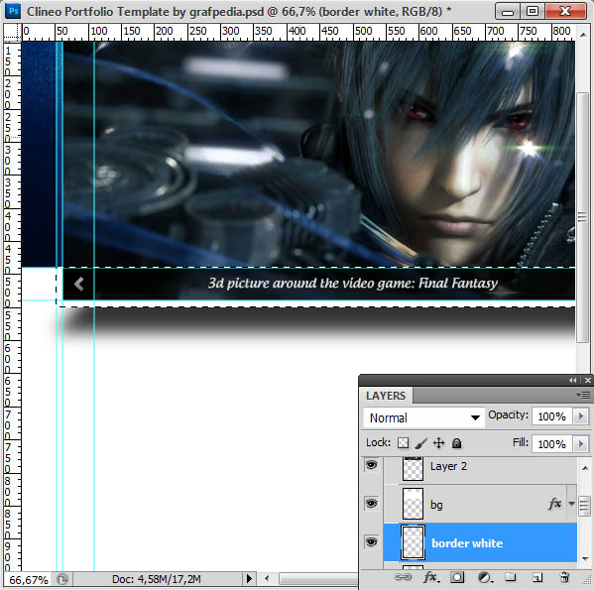The height and width of the screenshot is (590, 594).
Task: Toggle lock position for the layer
Action: tap(438, 442)
